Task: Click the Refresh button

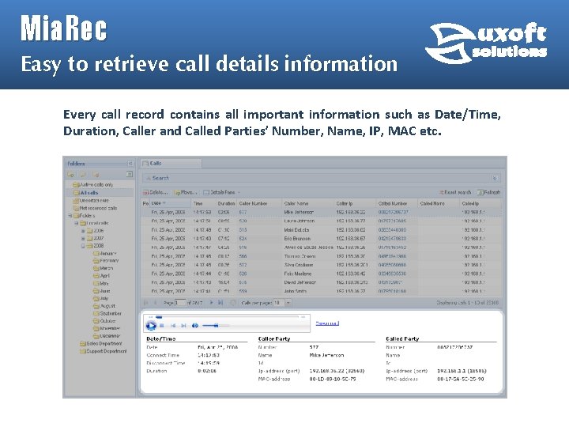Action: (488, 192)
